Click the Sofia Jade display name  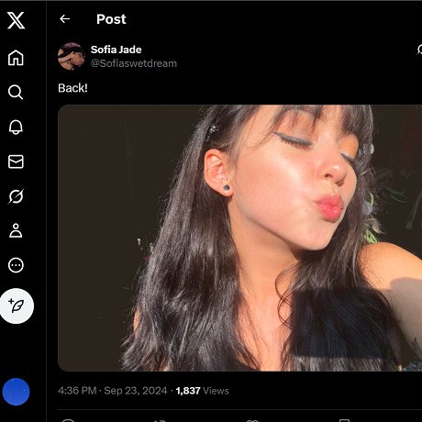[x=117, y=50]
